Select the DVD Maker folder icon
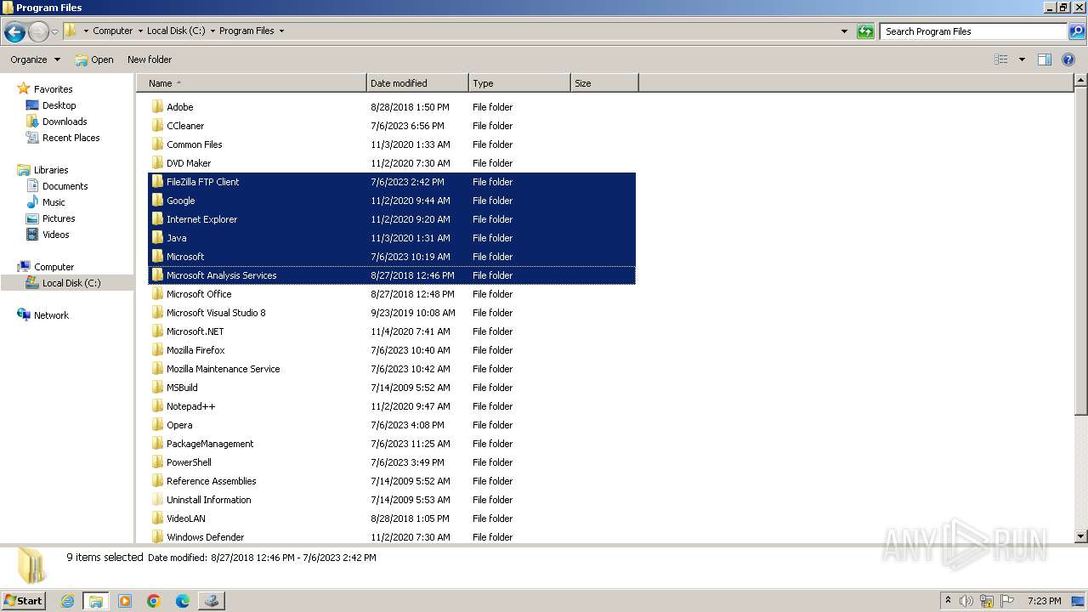This screenshot has height=612, width=1088. [157, 163]
